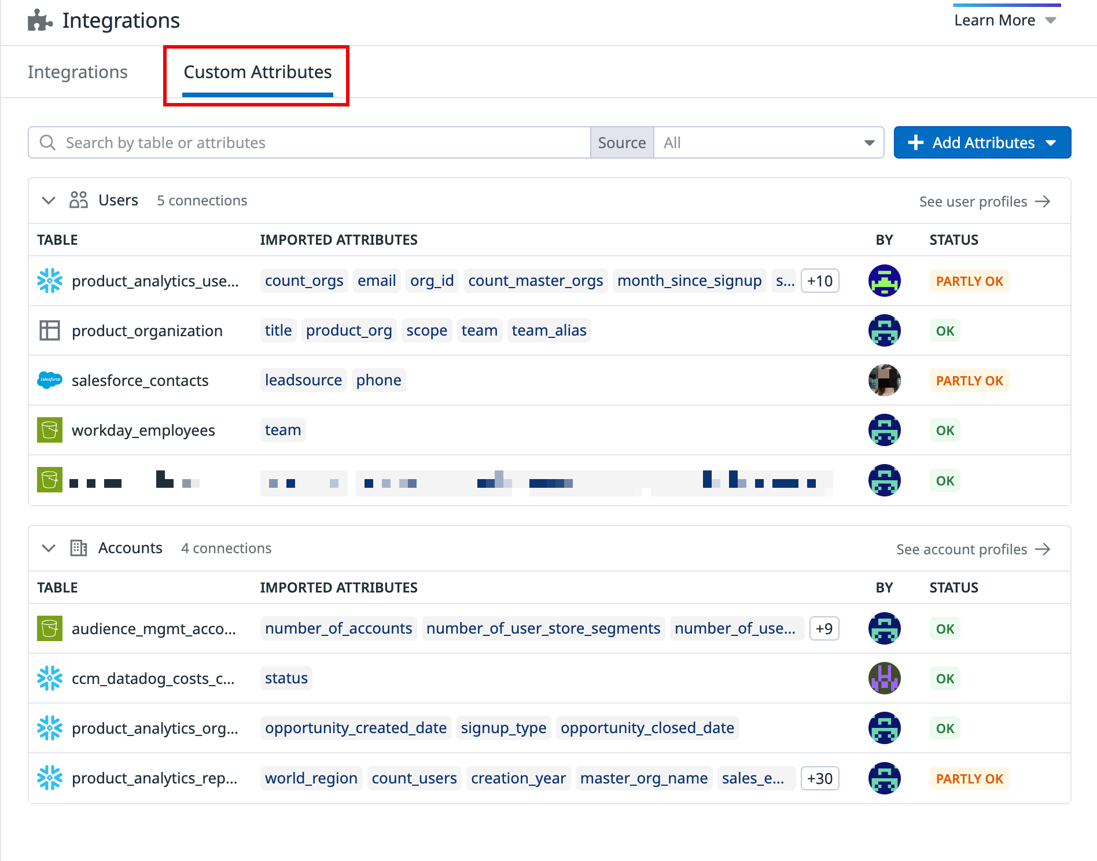Viewport: 1097px width, 861px height.
Task: Click the green bucket icon for audience_mgmt_acco table
Action: (x=50, y=628)
